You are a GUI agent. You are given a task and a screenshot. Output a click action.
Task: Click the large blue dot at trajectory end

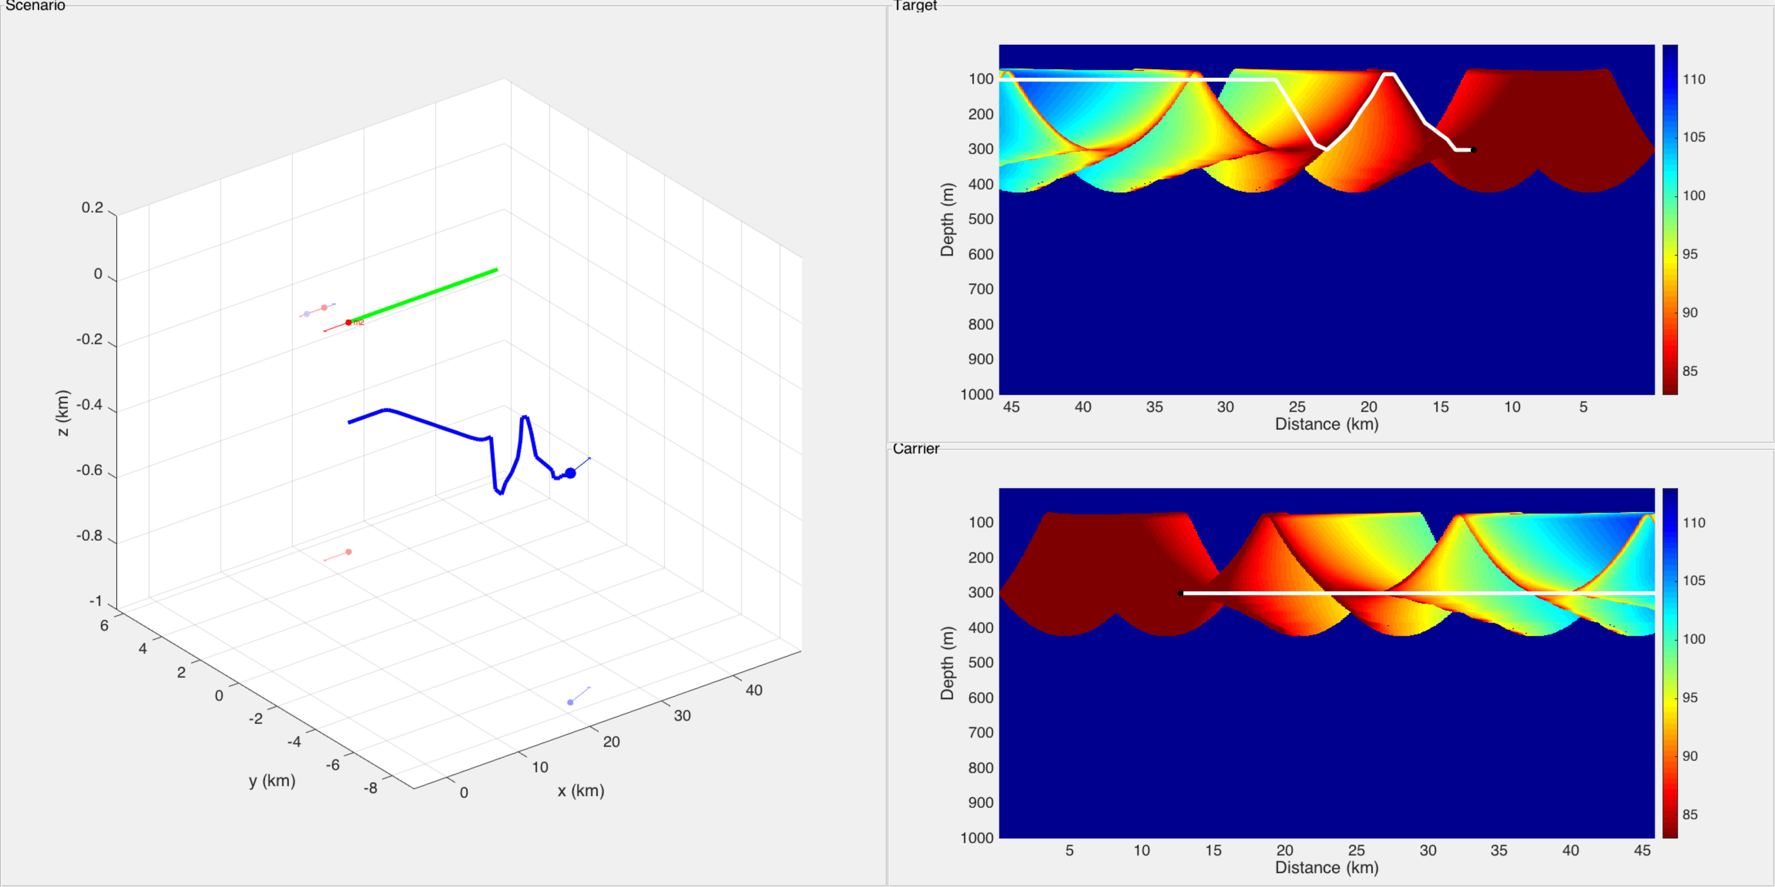[571, 473]
